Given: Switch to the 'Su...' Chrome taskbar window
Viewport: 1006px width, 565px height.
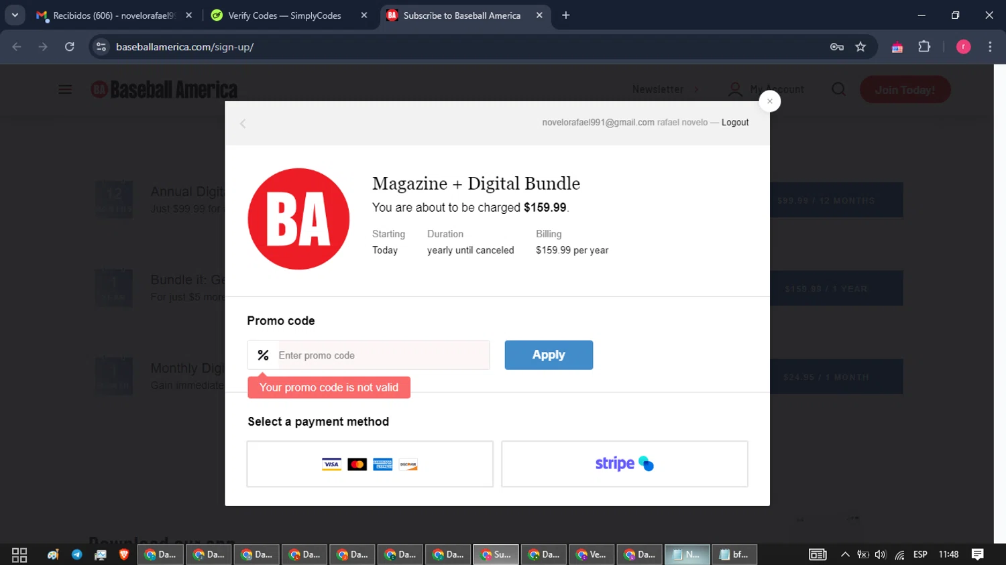Looking at the screenshot, I should click(496, 555).
